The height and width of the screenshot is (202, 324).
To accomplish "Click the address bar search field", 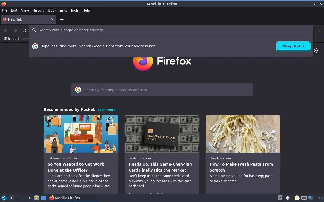I will [171, 30].
